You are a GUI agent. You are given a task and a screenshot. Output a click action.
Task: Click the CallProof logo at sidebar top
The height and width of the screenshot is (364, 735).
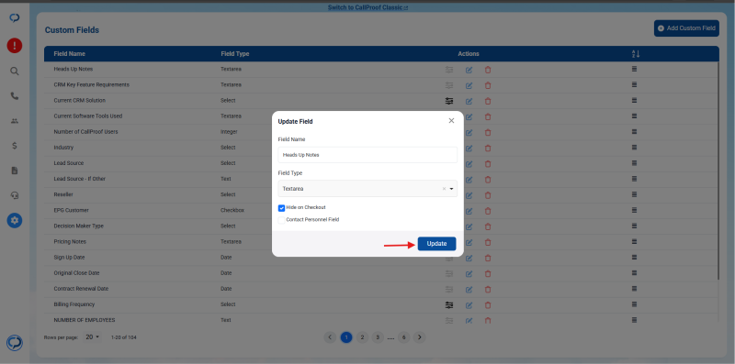[15, 17]
